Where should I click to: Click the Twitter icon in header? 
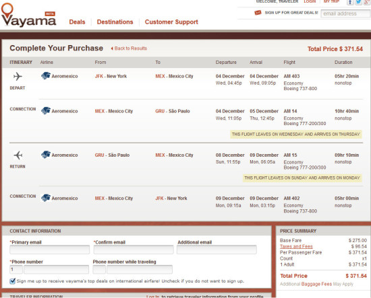click(358, 2)
